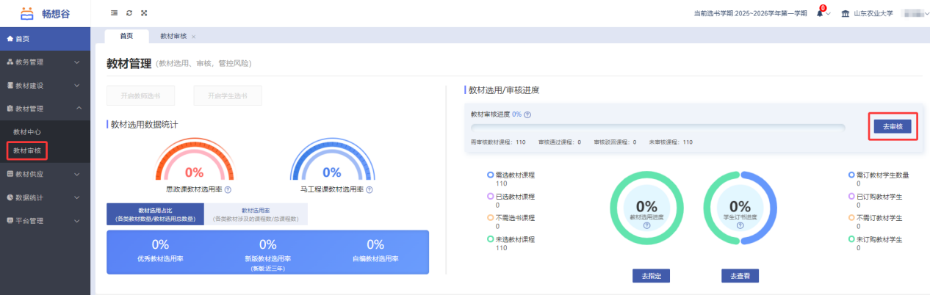The height and width of the screenshot is (295, 930).
Task: Click the refresh icon in top toolbar
Action: click(x=129, y=13)
